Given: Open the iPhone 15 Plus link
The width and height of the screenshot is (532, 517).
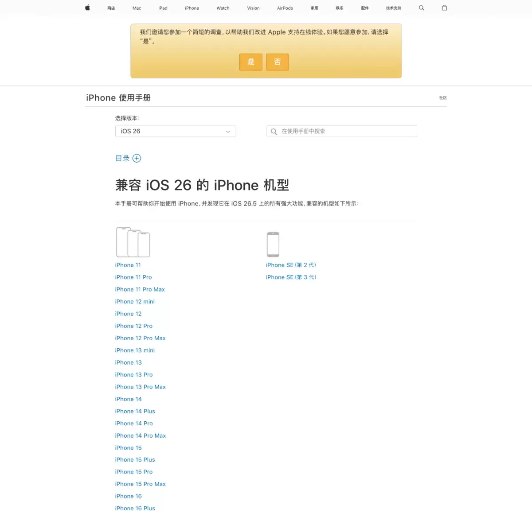Looking at the screenshot, I should click(x=135, y=460).
